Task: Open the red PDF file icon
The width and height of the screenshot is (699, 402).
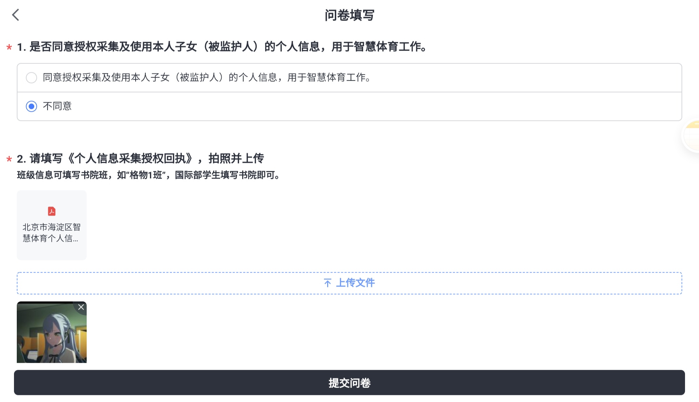Action: pos(52,211)
